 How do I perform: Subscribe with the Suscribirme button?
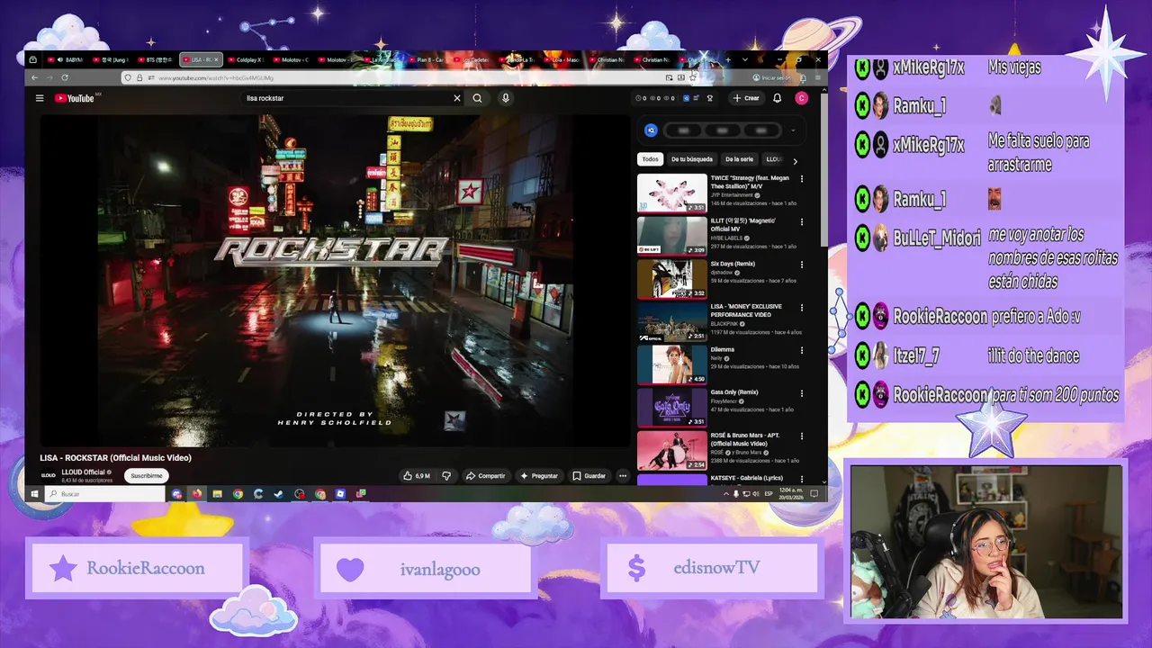(147, 475)
